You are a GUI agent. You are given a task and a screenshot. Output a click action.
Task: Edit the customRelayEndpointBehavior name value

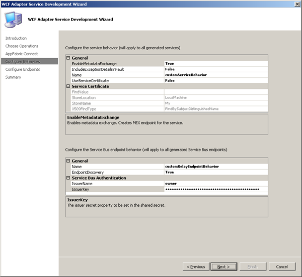pos(216,167)
